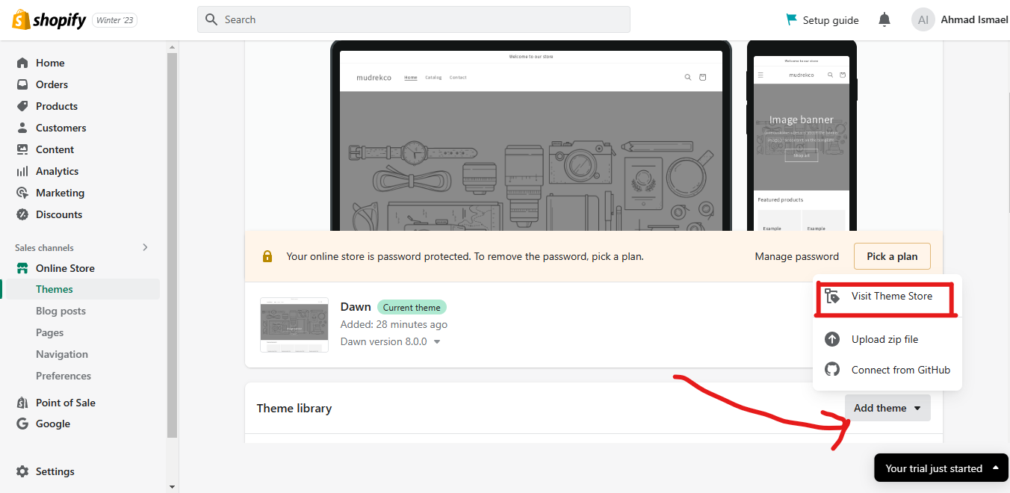This screenshot has width=1010, height=493.
Task: Expand the Your trial just started panel
Action: pos(941,468)
